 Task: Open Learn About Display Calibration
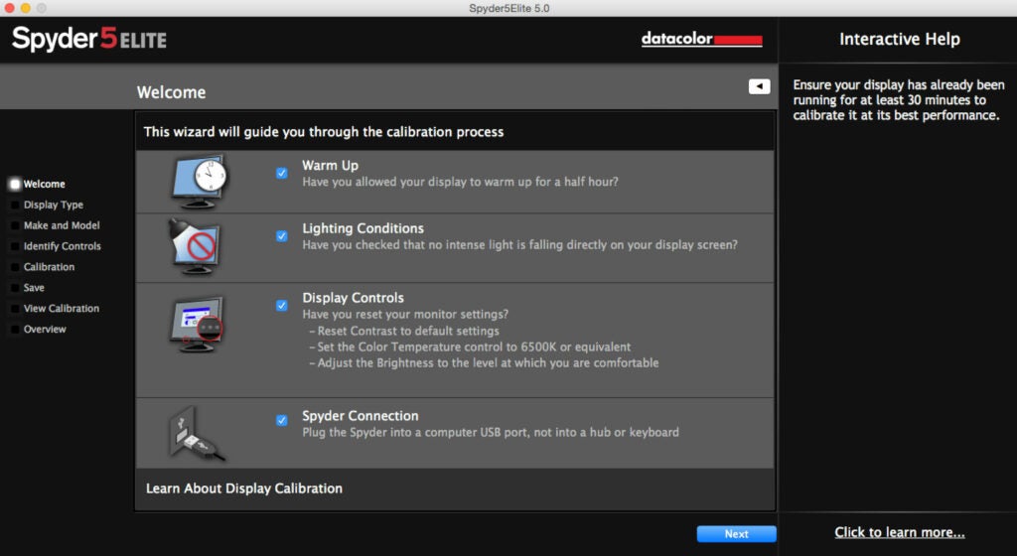[244, 488]
